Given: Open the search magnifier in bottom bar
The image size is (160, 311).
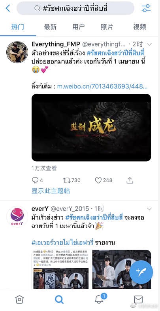Looking at the screenshot, I should (59, 300).
